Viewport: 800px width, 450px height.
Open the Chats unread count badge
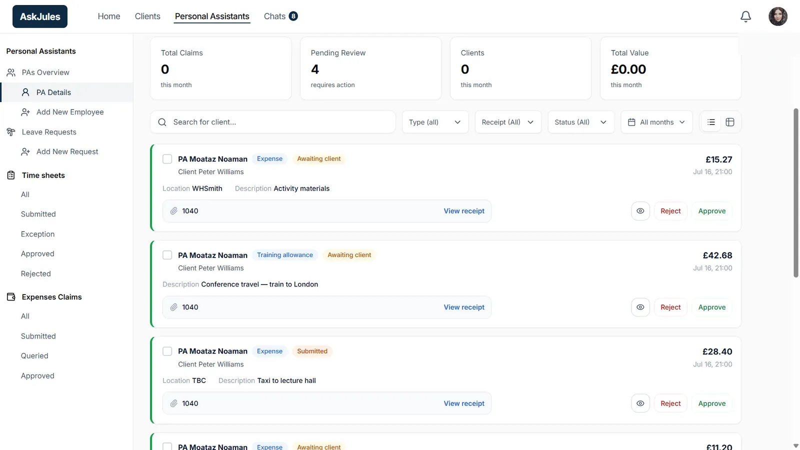(x=293, y=16)
